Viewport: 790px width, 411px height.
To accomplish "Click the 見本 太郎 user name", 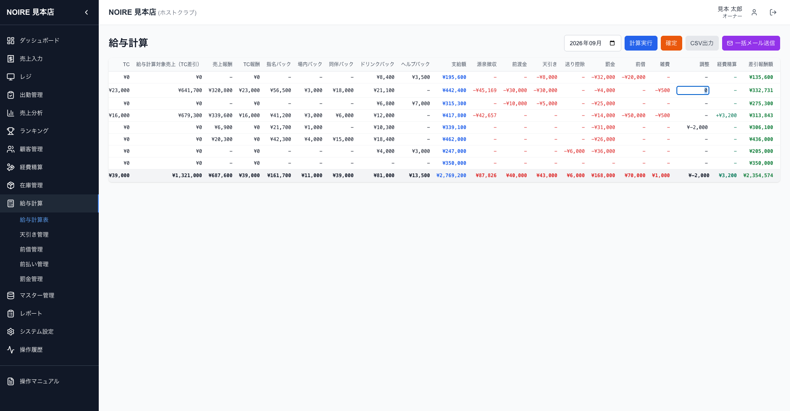I will click(730, 9).
